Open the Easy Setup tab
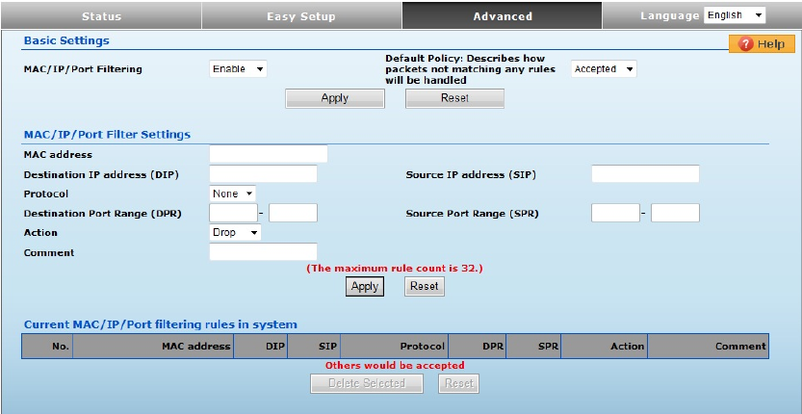Image resolution: width=802 pixels, height=414 pixels. click(x=301, y=15)
